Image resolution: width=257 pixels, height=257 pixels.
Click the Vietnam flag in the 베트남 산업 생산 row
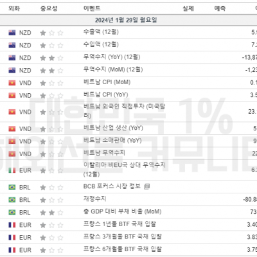12,128
